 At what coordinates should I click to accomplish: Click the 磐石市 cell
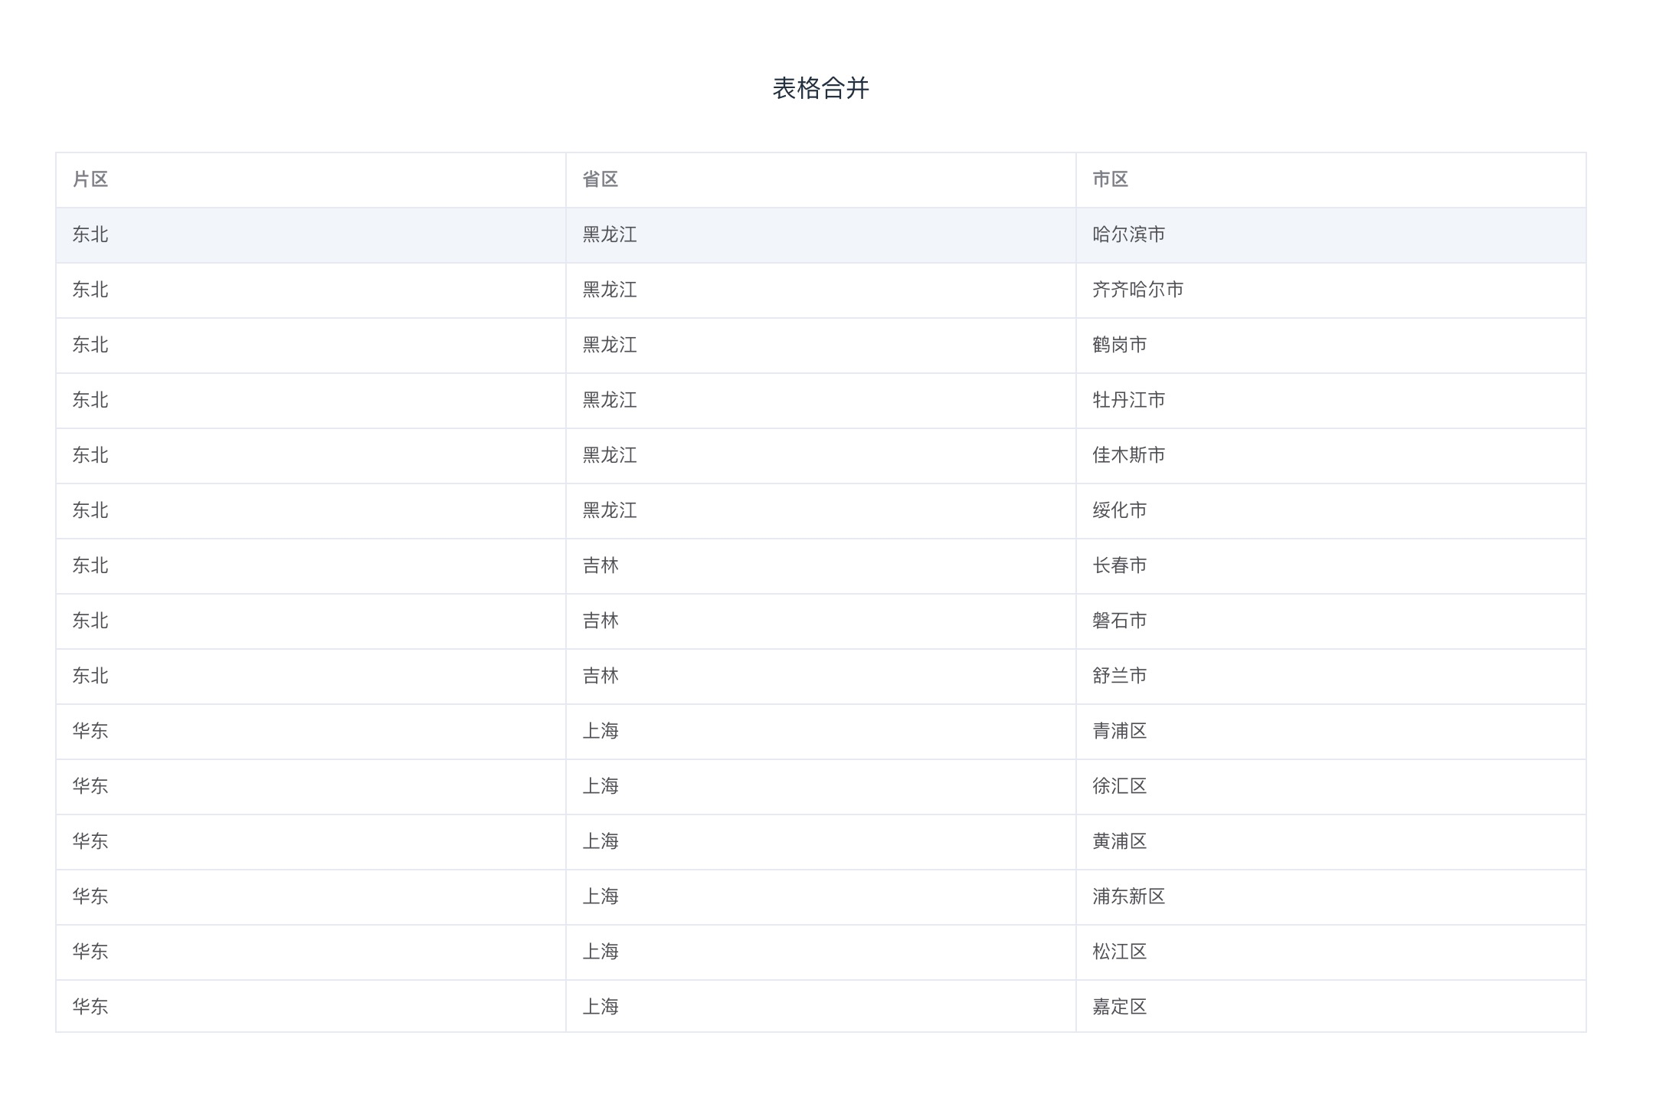(1119, 621)
